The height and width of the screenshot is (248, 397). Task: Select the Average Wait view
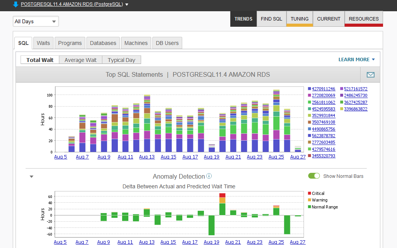80,60
